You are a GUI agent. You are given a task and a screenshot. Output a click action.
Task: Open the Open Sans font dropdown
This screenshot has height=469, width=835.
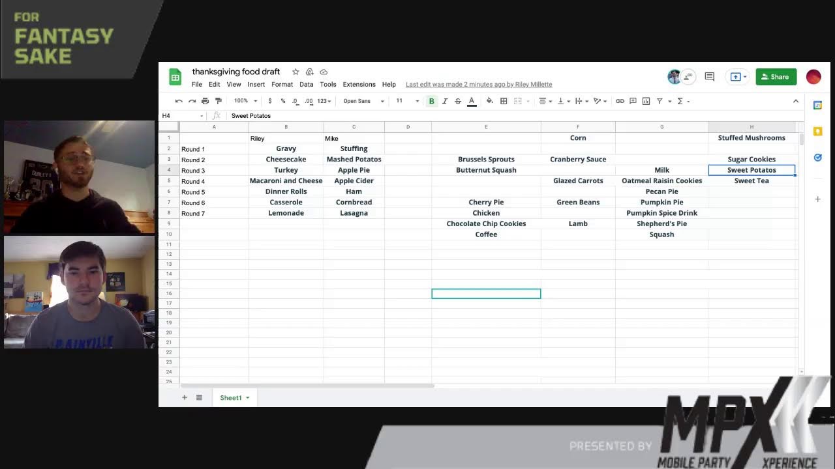[363, 101]
